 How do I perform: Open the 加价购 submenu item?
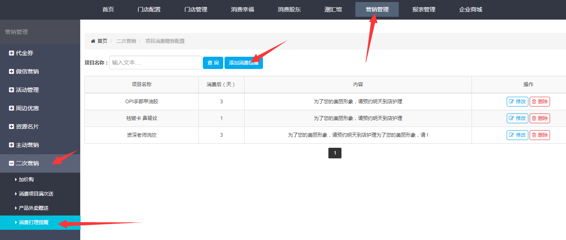40,180
